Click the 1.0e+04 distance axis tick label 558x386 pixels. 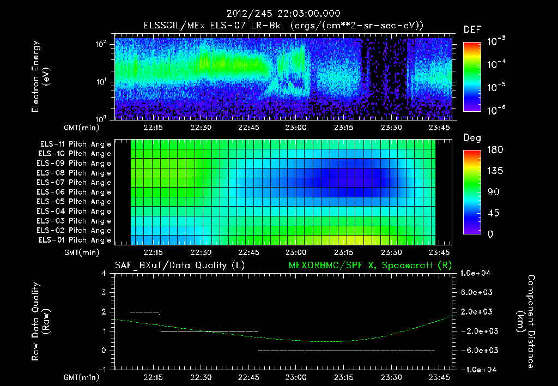475,273
